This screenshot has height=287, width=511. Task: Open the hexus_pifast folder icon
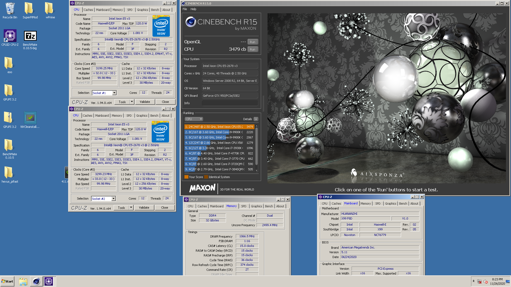[x=10, y=175]
